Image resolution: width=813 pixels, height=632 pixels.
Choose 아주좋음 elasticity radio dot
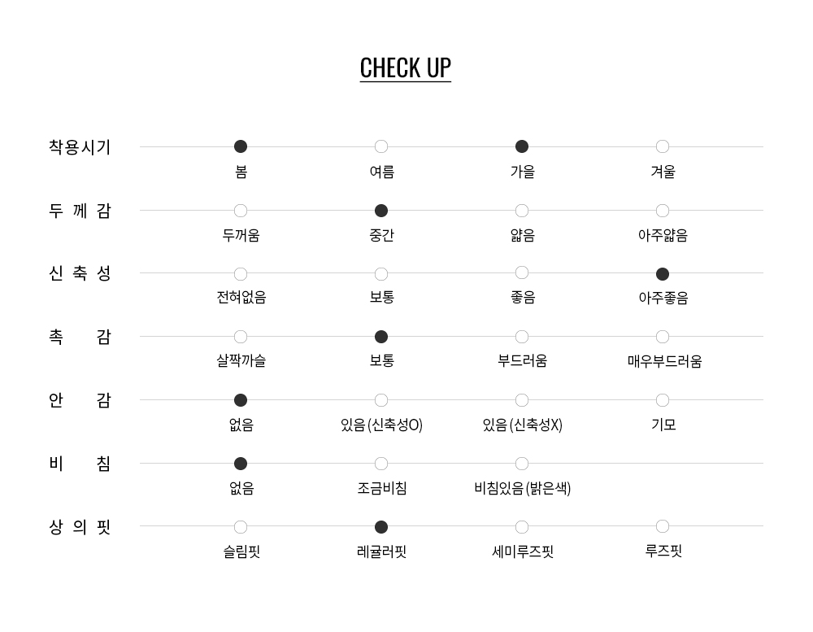point(663,274)
